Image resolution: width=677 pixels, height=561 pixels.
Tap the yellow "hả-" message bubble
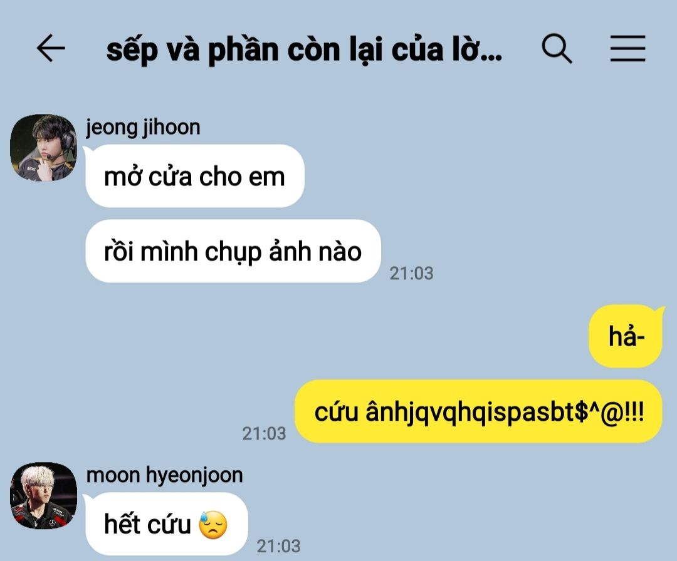(x=626, y=336)
